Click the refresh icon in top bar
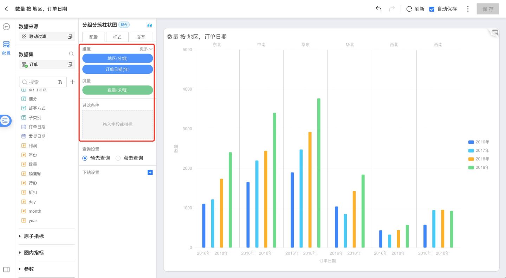 (x=409, y=9)
